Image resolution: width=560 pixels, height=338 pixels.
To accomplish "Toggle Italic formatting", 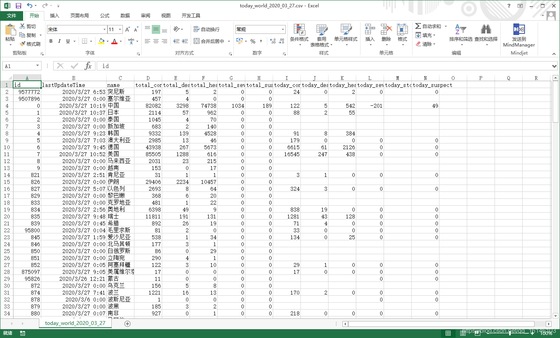I will pos(59,41).
